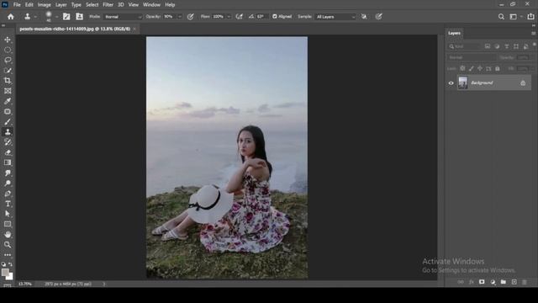Screen dimensions: 538x303
Task: Click the Background layer thumbnail
Action: [463, 82]
